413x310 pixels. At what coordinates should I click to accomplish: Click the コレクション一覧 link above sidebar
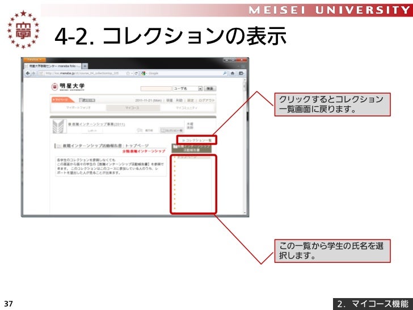coord(197,140)
